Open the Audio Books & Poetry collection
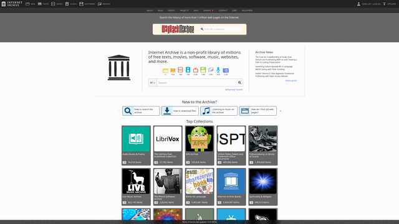Image resolution: width=399 pixels, height=224 pixels. click(x=136, y=145)
